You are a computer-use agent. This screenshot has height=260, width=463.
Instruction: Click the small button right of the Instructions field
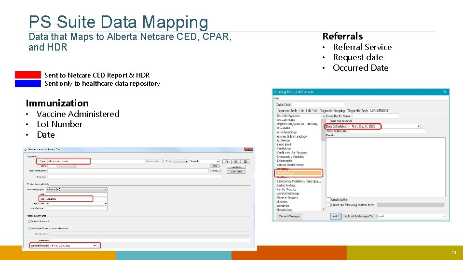click(216, 170)
